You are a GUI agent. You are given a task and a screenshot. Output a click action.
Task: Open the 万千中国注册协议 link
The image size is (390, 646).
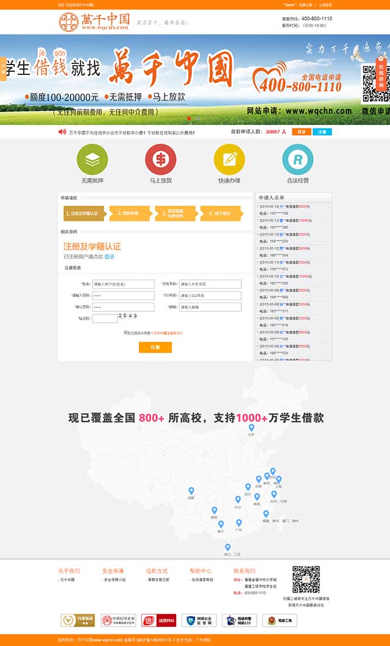coord(167,333)
